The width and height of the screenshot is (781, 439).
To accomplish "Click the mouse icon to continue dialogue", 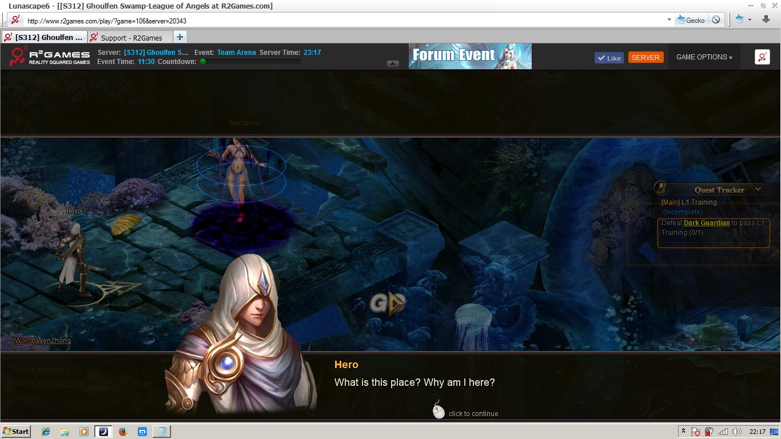I will [x=439, y=410].
